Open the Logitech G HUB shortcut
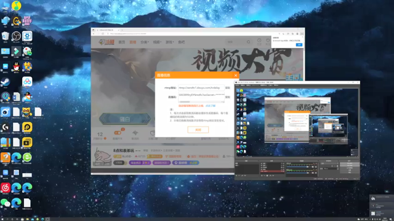Viewport: 394px width, 221px height. tap(6, 127)
